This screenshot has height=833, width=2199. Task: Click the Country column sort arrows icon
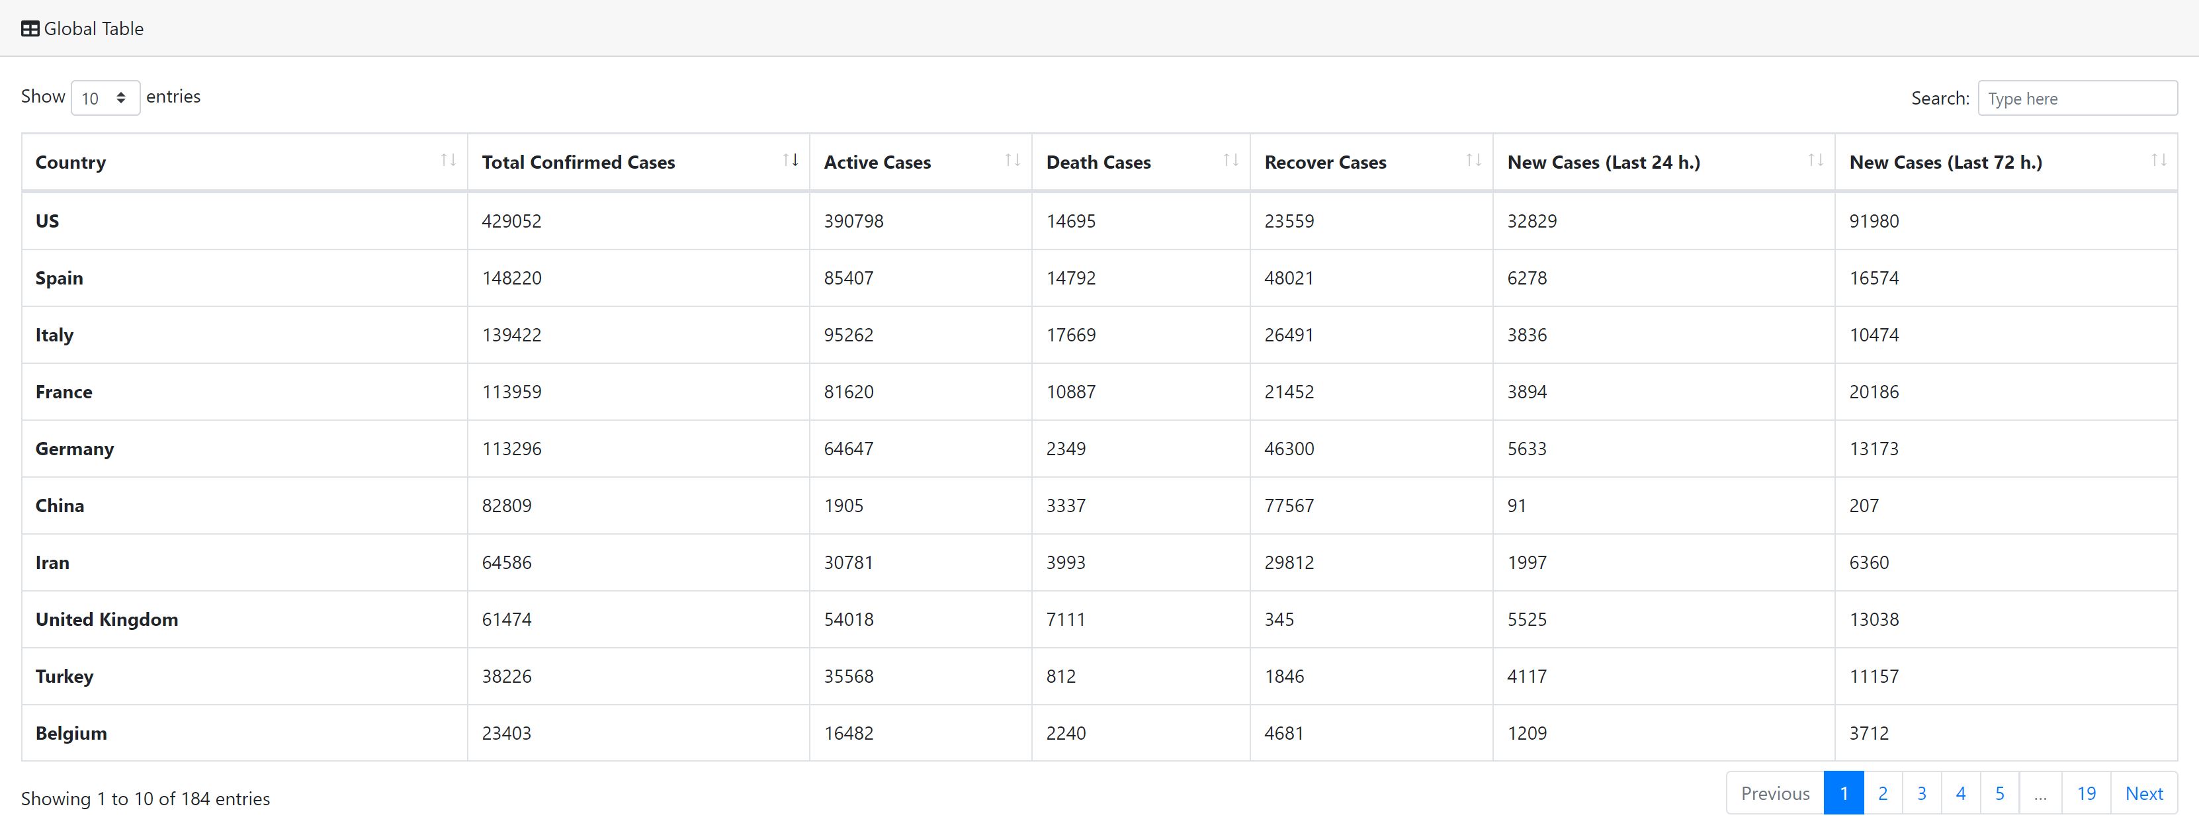(448, 161)
